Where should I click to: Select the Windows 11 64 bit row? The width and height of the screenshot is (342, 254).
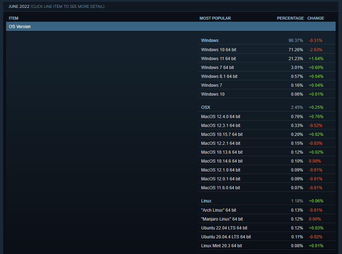[x=267, y=59]
